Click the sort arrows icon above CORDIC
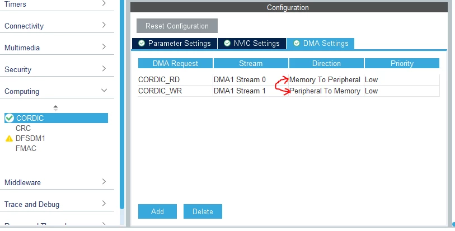455x231 pixels. point(56,108)
